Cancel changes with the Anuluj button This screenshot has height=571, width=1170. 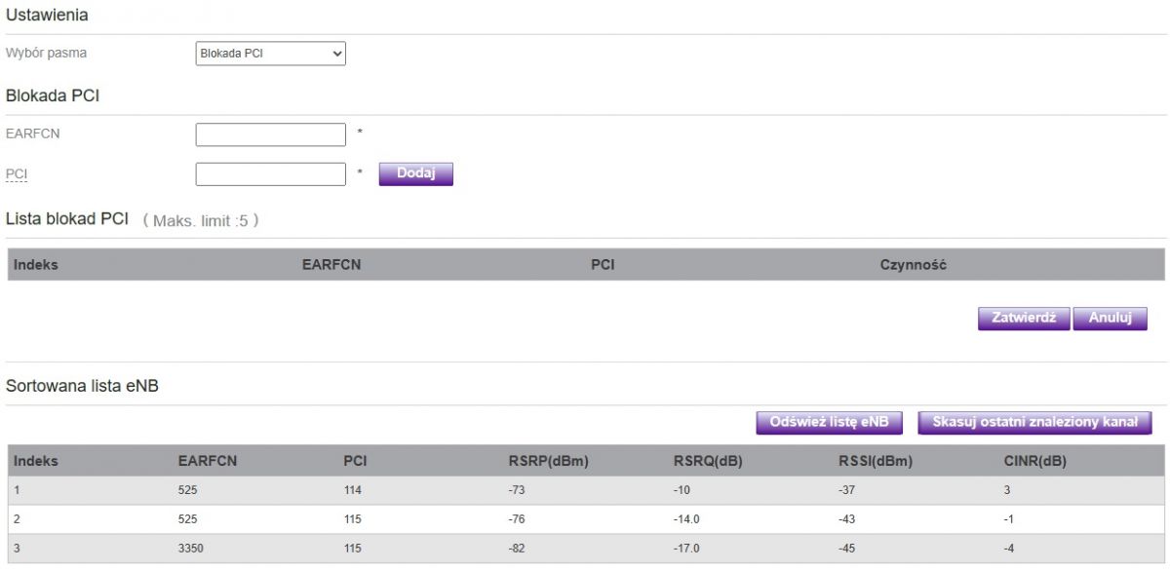[x=1111, y=319]
